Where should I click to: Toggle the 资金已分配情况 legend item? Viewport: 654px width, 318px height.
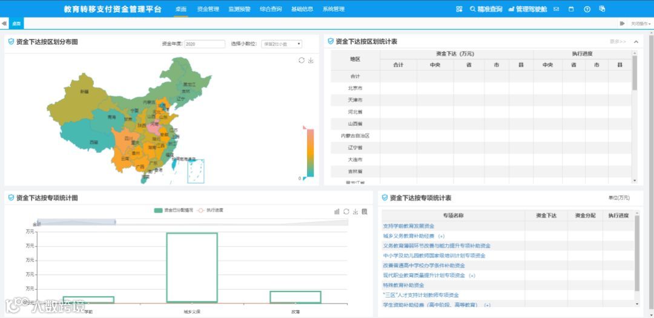tap(174, 210)
